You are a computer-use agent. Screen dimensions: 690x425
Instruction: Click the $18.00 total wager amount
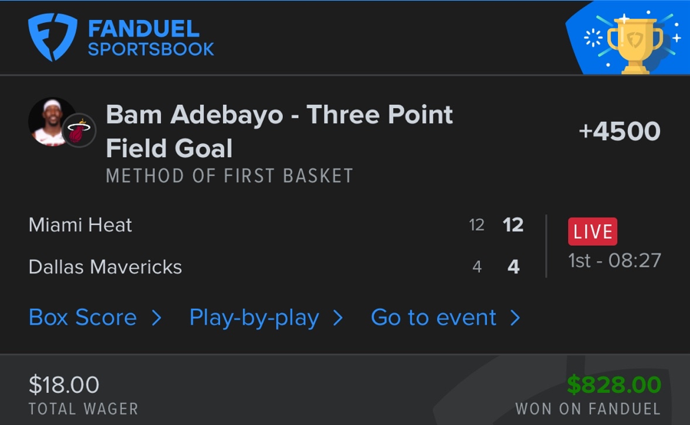[64, 384]
